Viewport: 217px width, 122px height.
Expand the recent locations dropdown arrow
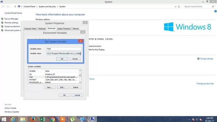click(x=12, y=6)
